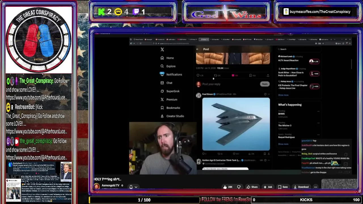Open Fred Simon profile name
This screenshot has width=363, height=204.
pos(208,94)
